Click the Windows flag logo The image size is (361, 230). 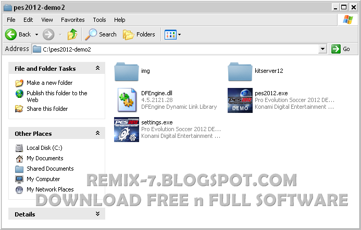click(347, 20)
